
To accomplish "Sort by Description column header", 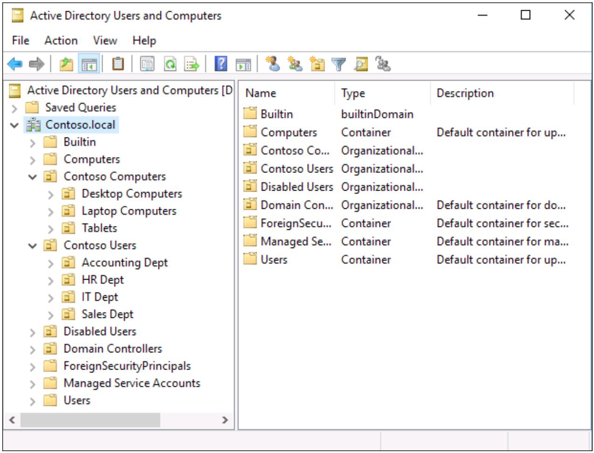I will (502, 93).
